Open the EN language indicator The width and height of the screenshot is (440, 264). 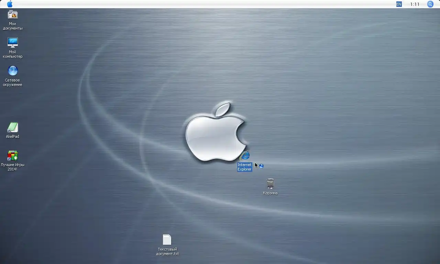pos(399,4)
